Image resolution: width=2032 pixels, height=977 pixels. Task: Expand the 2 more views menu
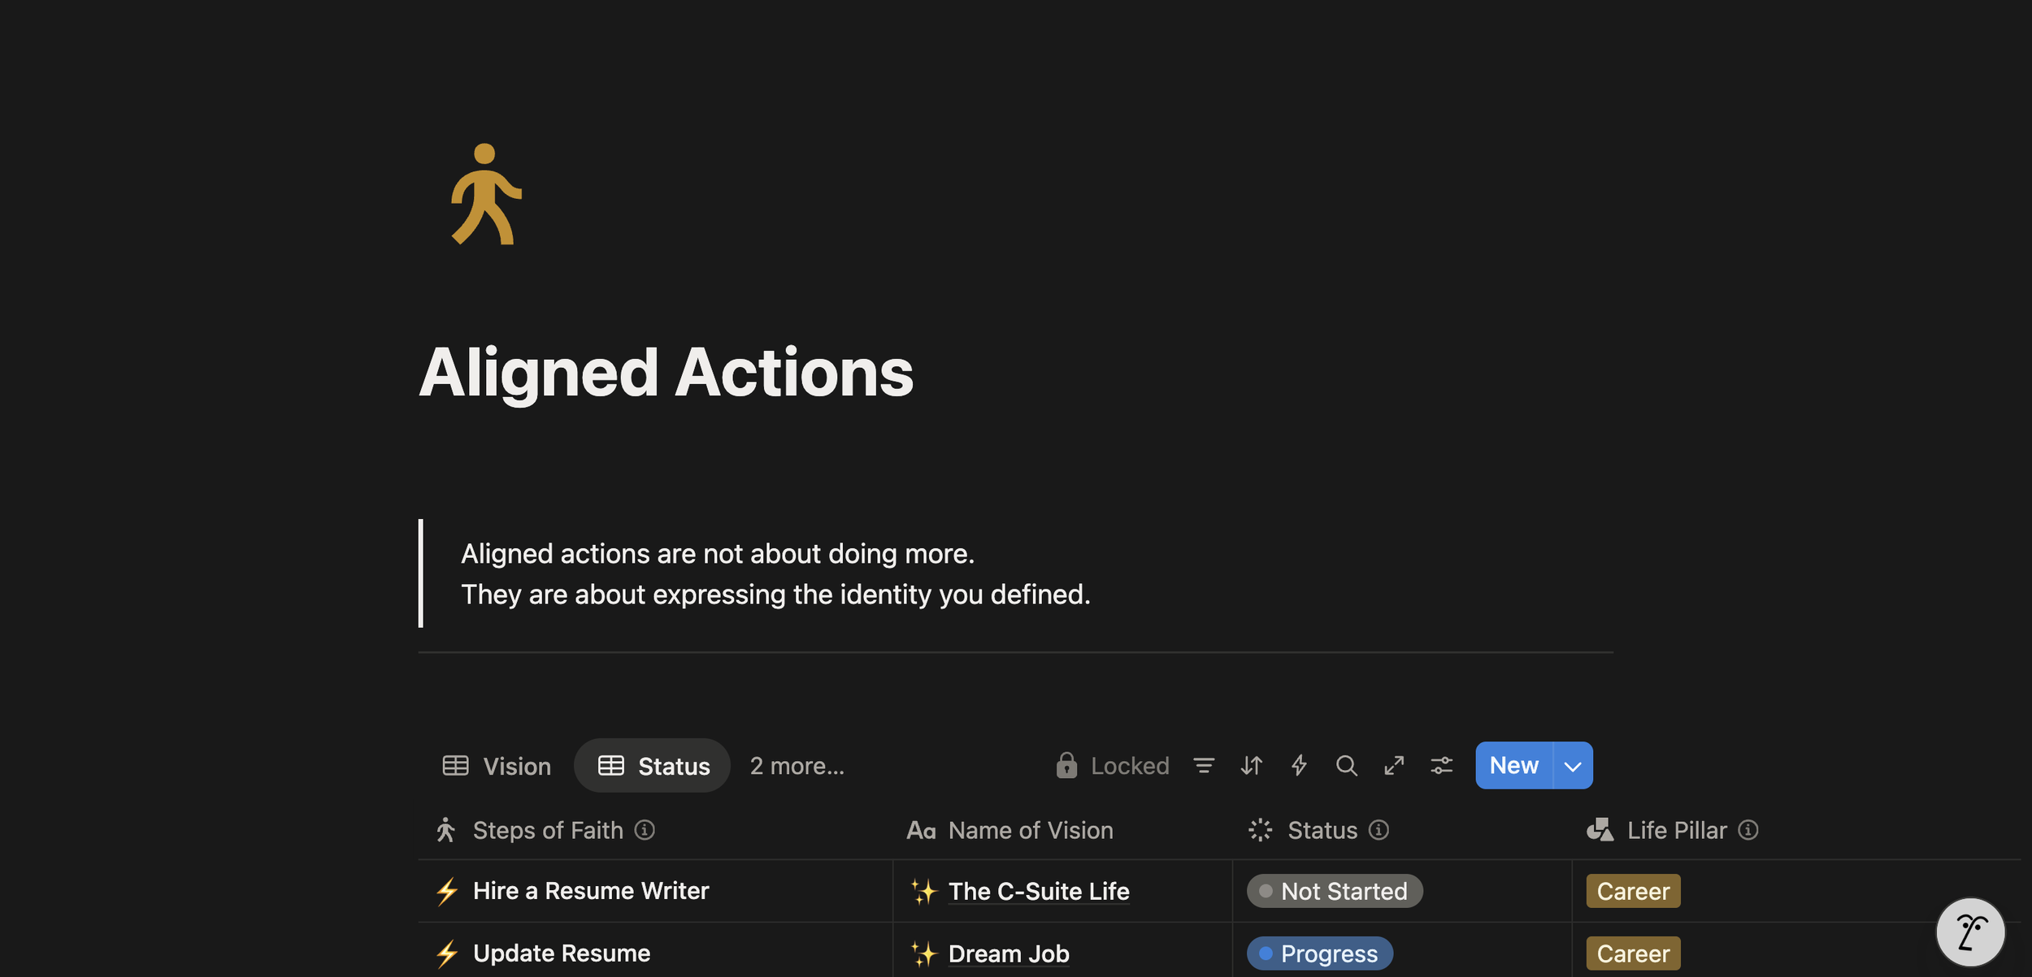pyautogui.click(x=797, y=766)
